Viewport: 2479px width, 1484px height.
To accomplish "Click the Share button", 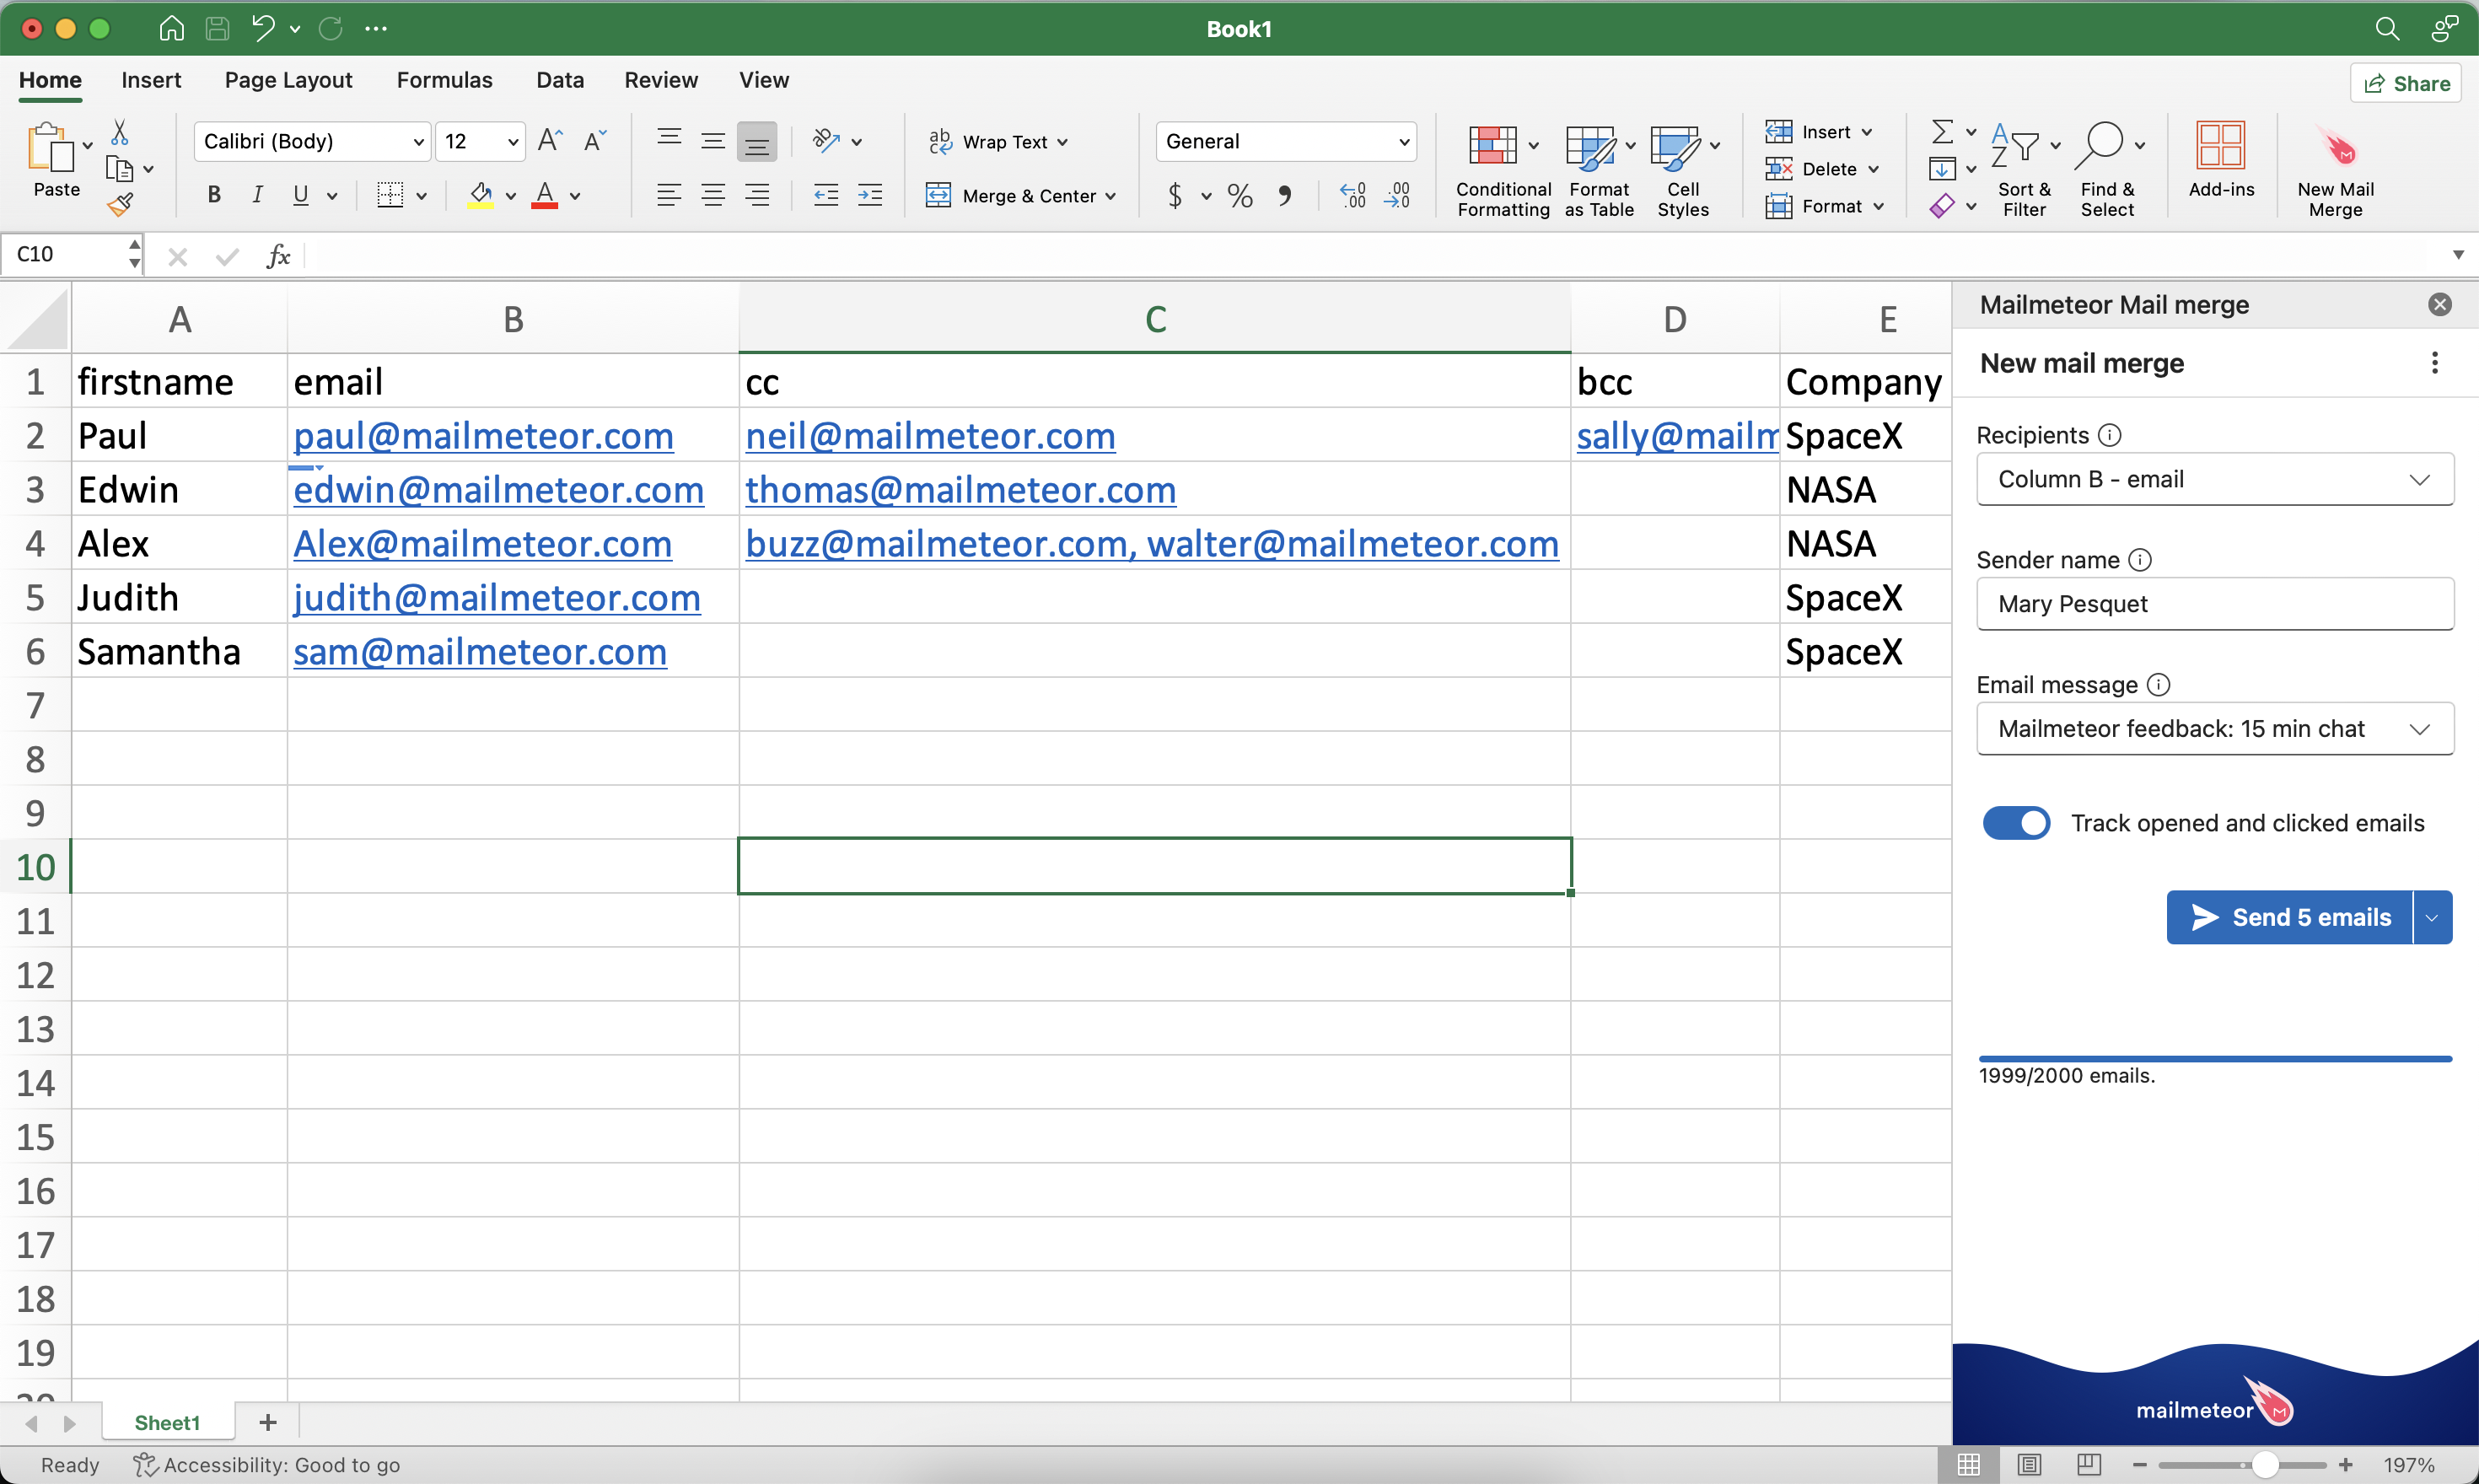I will (x=2406, y=84).
